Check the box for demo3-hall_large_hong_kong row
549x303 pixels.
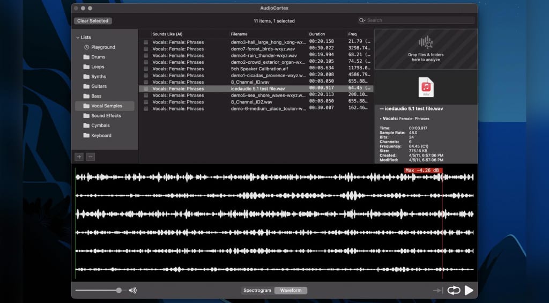pyautogui.click(x=146, y=42)
